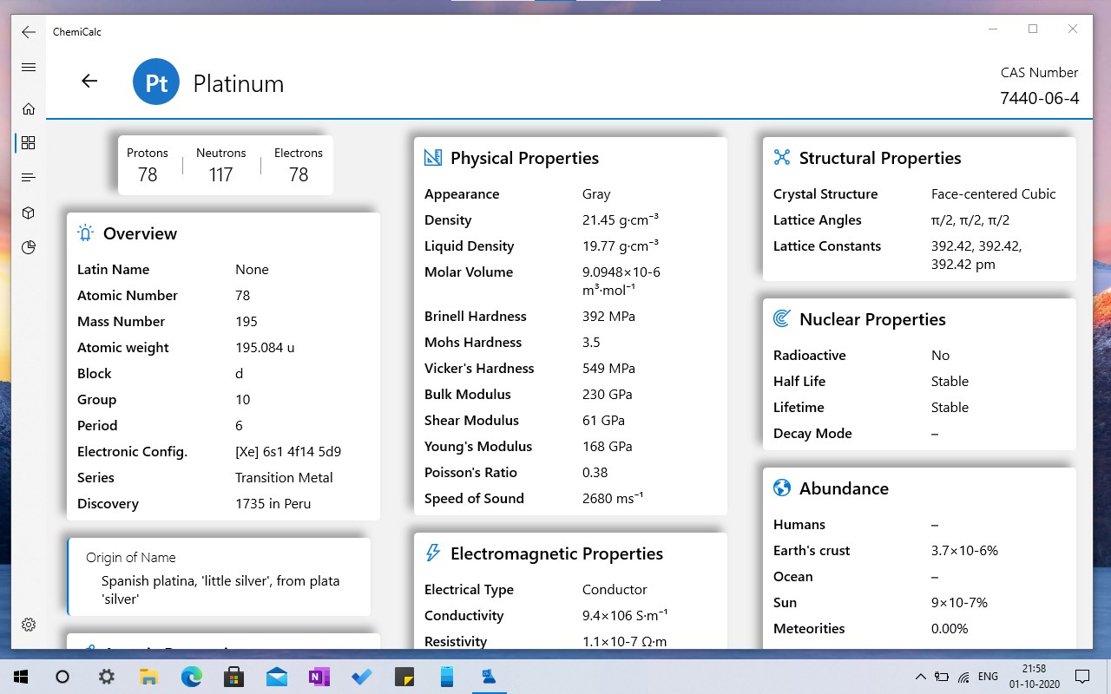The width and height of the screenshot is (1111, 694).
Task: Click the Brinell Hardness value 392 MPa
Action: click(x=608, y=316)
